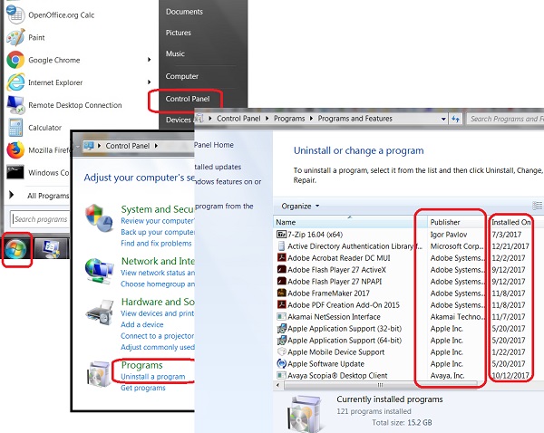Screen dimensions: 544x433
Task: Click the Programs category box icon
Action: [99, 374]
